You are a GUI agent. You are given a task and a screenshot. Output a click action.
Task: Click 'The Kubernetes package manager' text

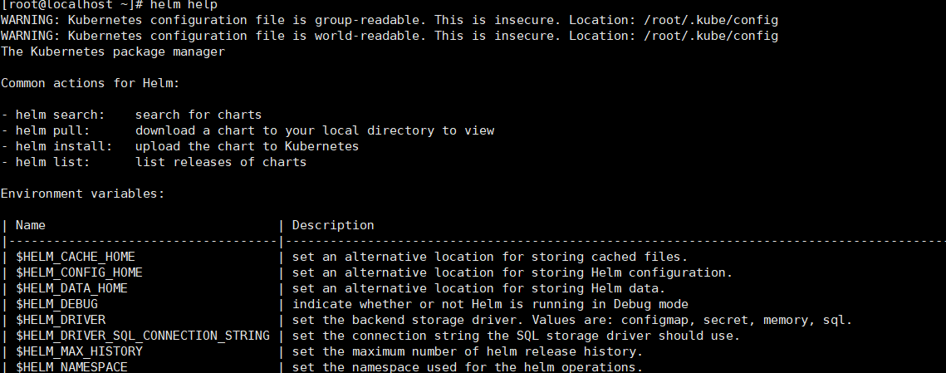coord(113,52)
